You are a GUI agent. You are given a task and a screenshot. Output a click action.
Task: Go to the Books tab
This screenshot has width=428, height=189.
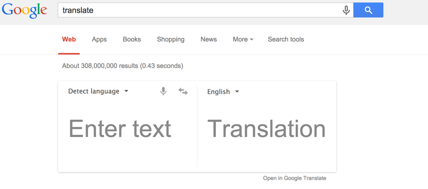click(132, 39)
